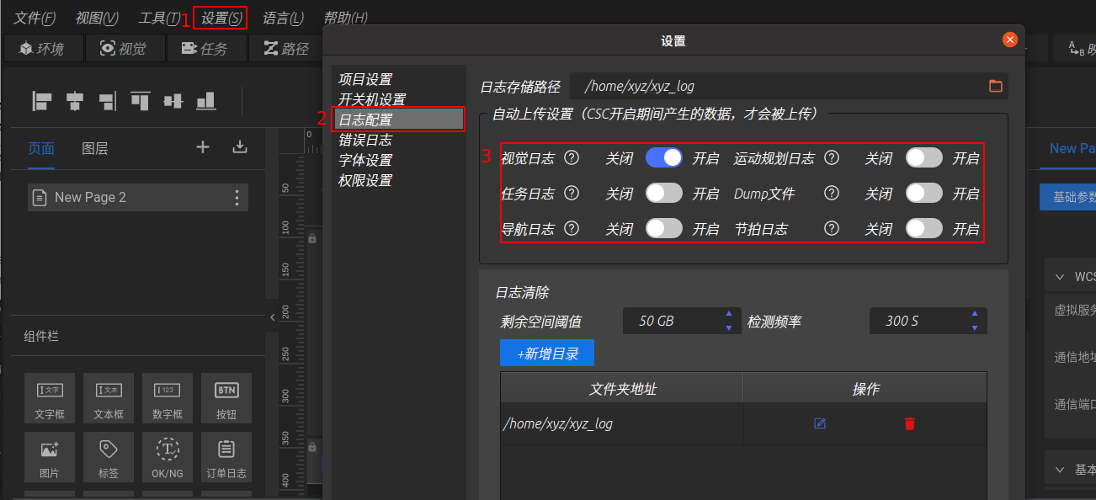1096x500 pixels.
Task: Add a new page with the plus icon
Action: (x=202, y=147)
